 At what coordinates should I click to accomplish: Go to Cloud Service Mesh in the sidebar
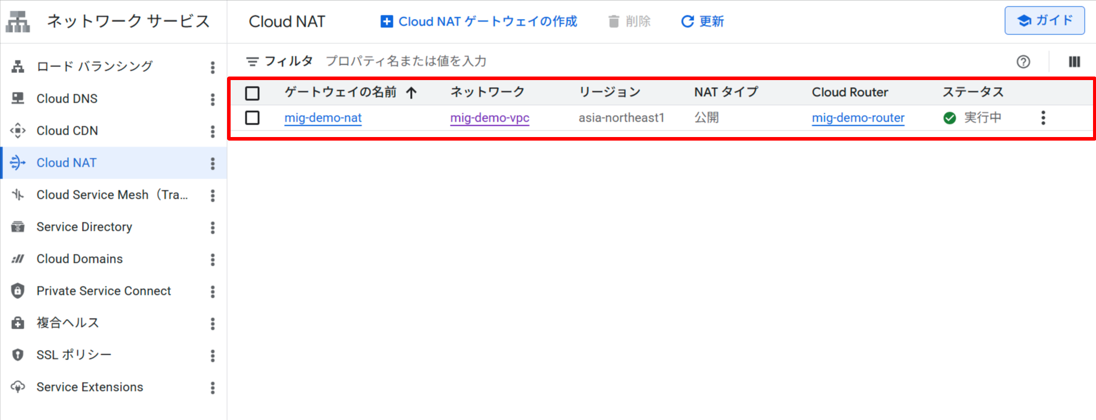[112, 195]
